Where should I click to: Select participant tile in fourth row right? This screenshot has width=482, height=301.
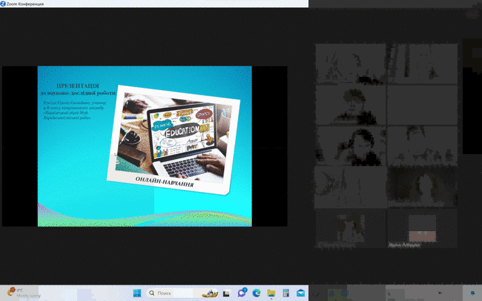tap(422, 186)
